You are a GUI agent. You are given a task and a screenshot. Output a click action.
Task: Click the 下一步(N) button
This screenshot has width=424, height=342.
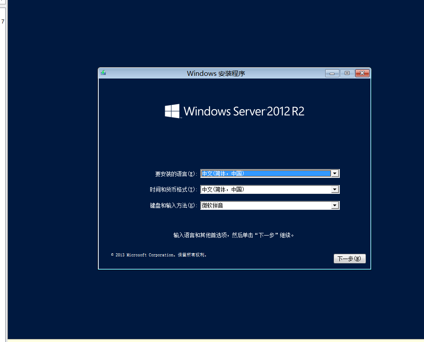coord(350,259)
